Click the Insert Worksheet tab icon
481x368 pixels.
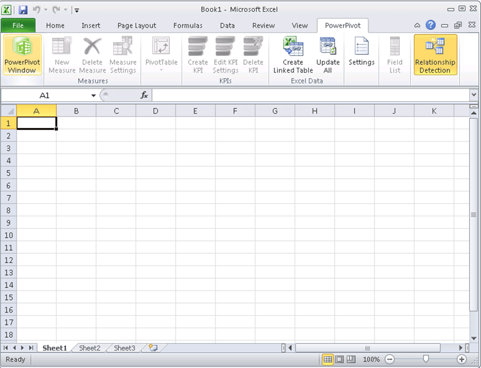pyautogui.click(x=153, y=348)
